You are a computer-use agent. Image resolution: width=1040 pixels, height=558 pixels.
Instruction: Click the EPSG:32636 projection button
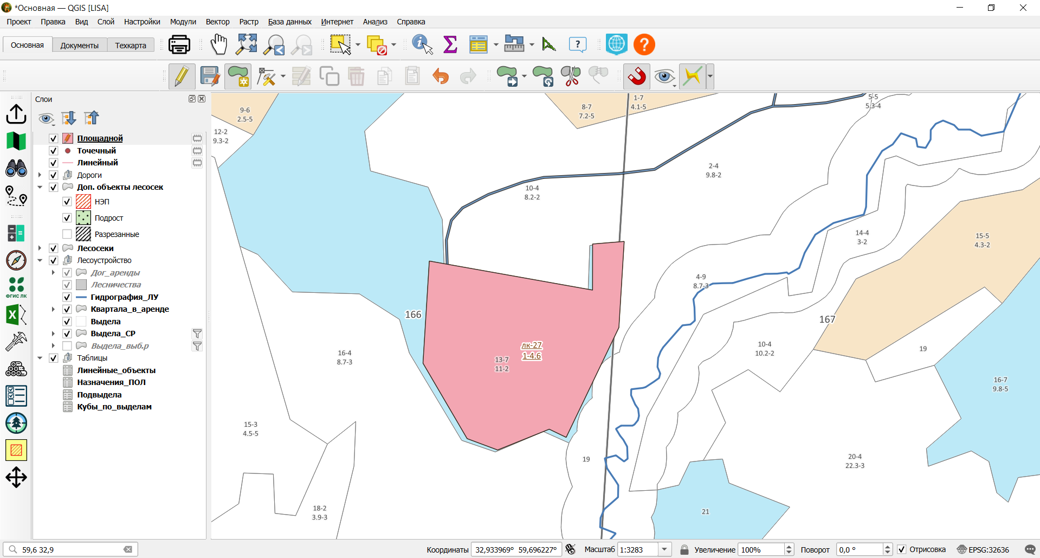pyautogui.click(x=983, y=550)
